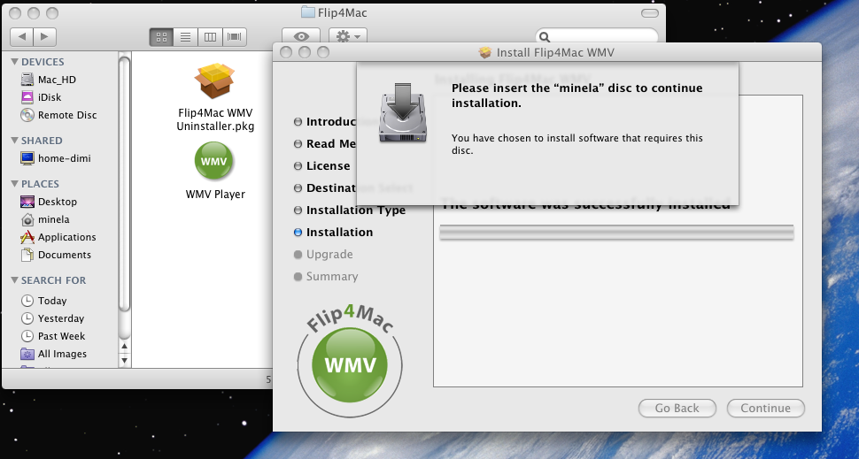Select the WMV Player icon in Finder
The image size is (859, 459).
coord(214,161)
